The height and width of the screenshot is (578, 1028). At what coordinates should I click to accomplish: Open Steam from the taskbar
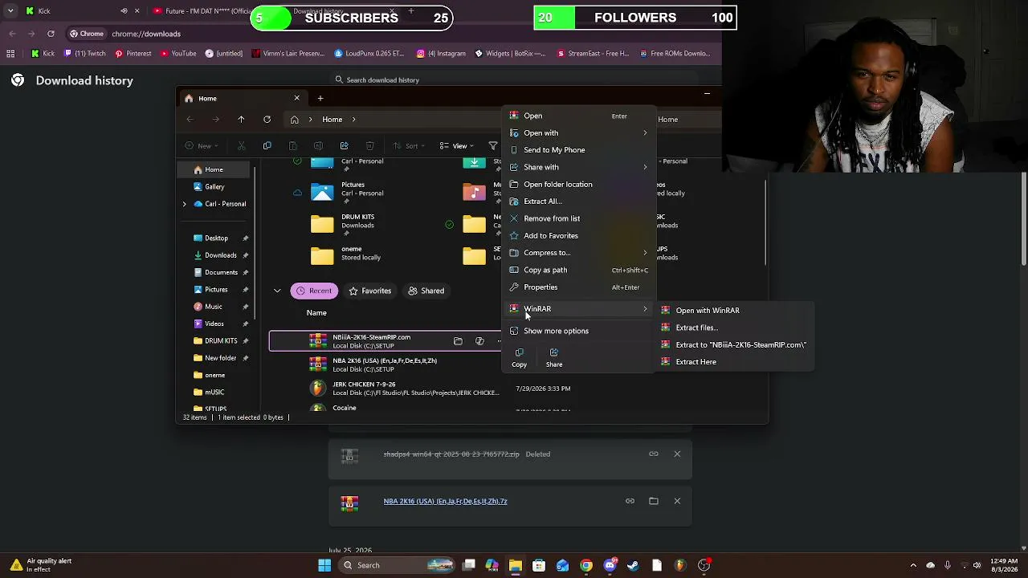(x=633, y=565)
